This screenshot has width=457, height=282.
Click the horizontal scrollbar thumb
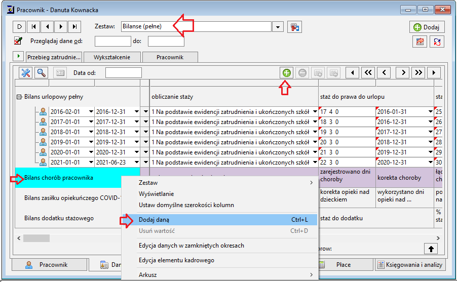(x=36, y=238)
